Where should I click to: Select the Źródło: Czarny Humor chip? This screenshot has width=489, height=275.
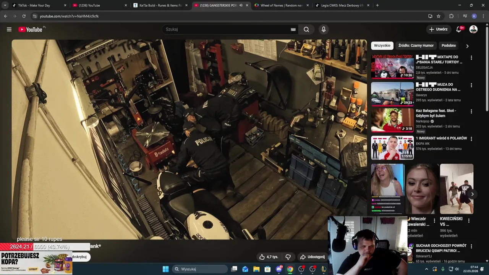click(416, 45)
